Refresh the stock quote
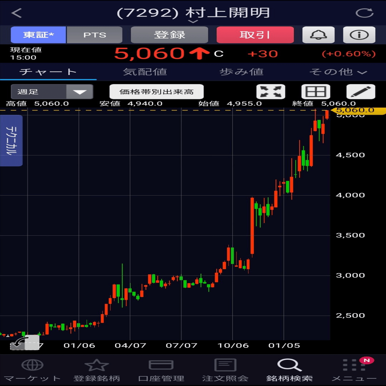 coord(365,13)
